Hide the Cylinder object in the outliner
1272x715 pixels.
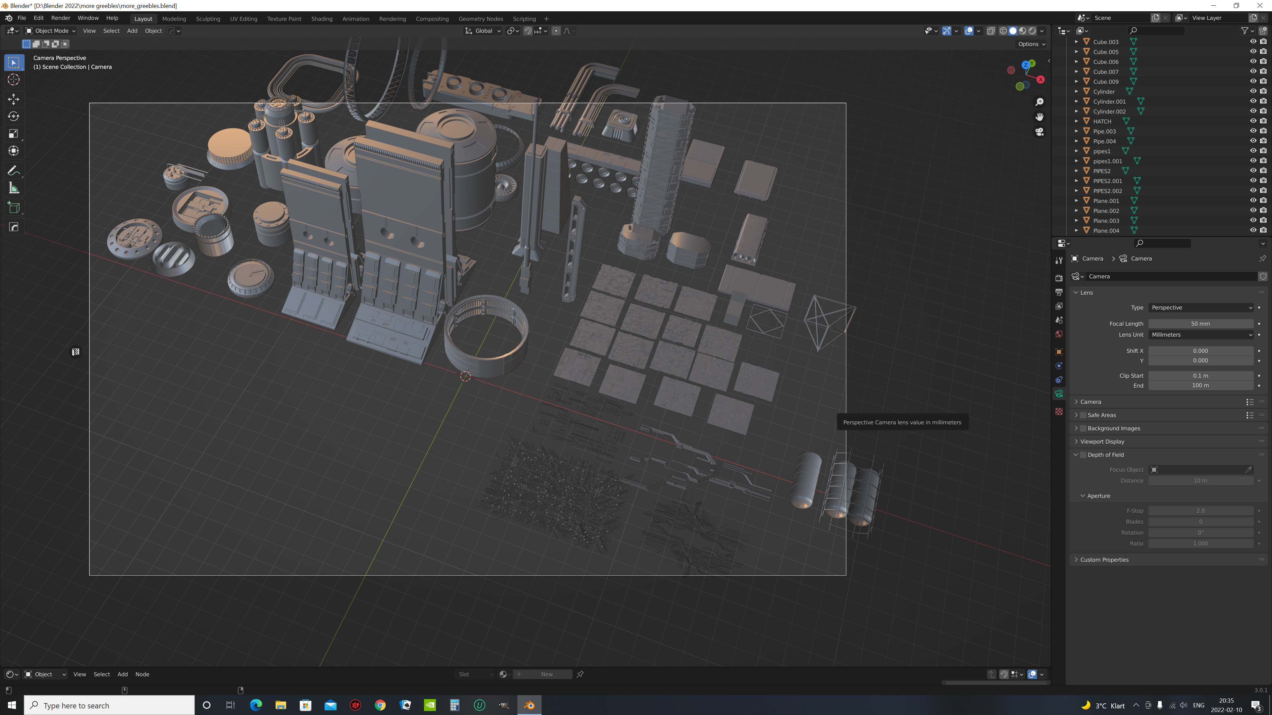point(1253,91)
